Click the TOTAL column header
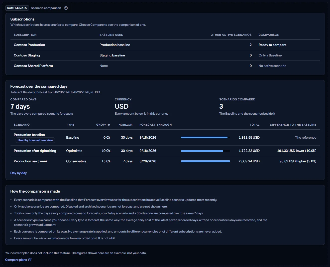Viewport: 330px width, 267px height. (x=255, y=125)
